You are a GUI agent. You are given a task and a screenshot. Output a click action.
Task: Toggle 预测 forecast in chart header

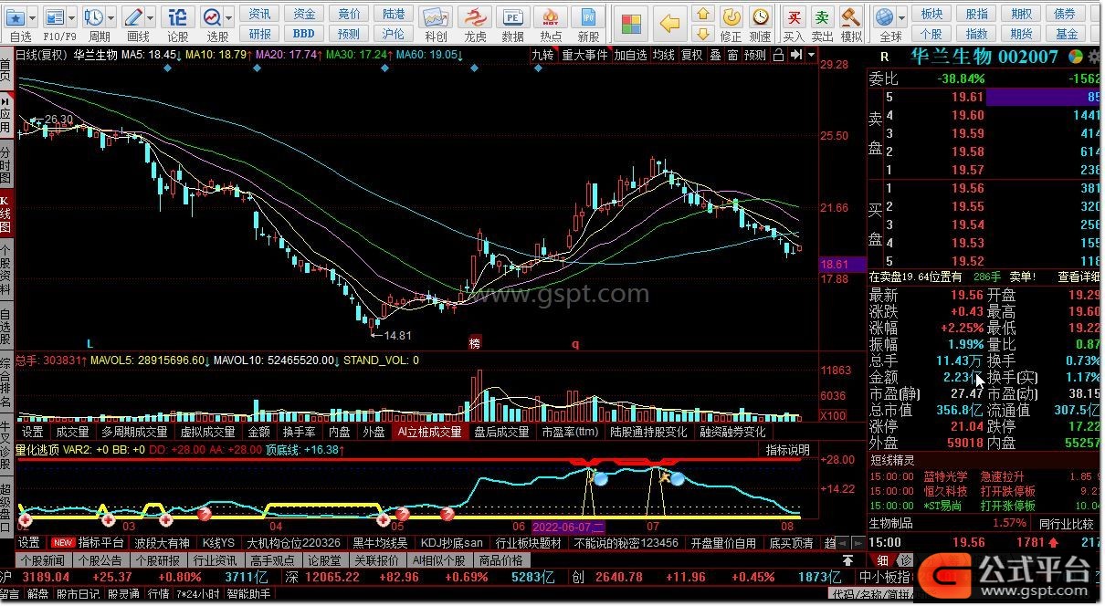pos(755,55)
